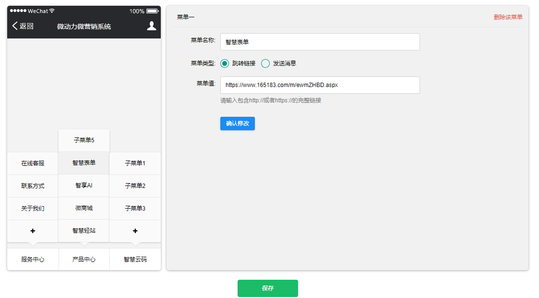Select the 联系方式 submenu item

[33, 186]
